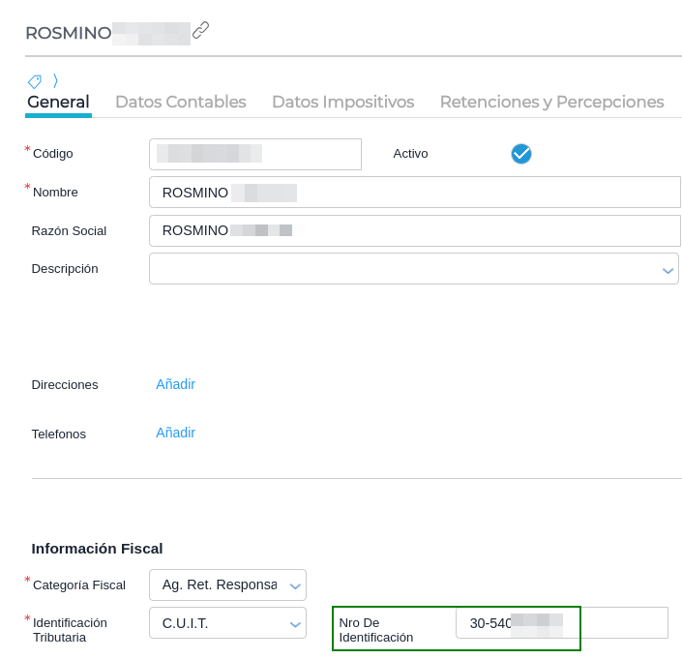Focus the Código input field
This screenshot has width=682, height=659.
(255, 154)
